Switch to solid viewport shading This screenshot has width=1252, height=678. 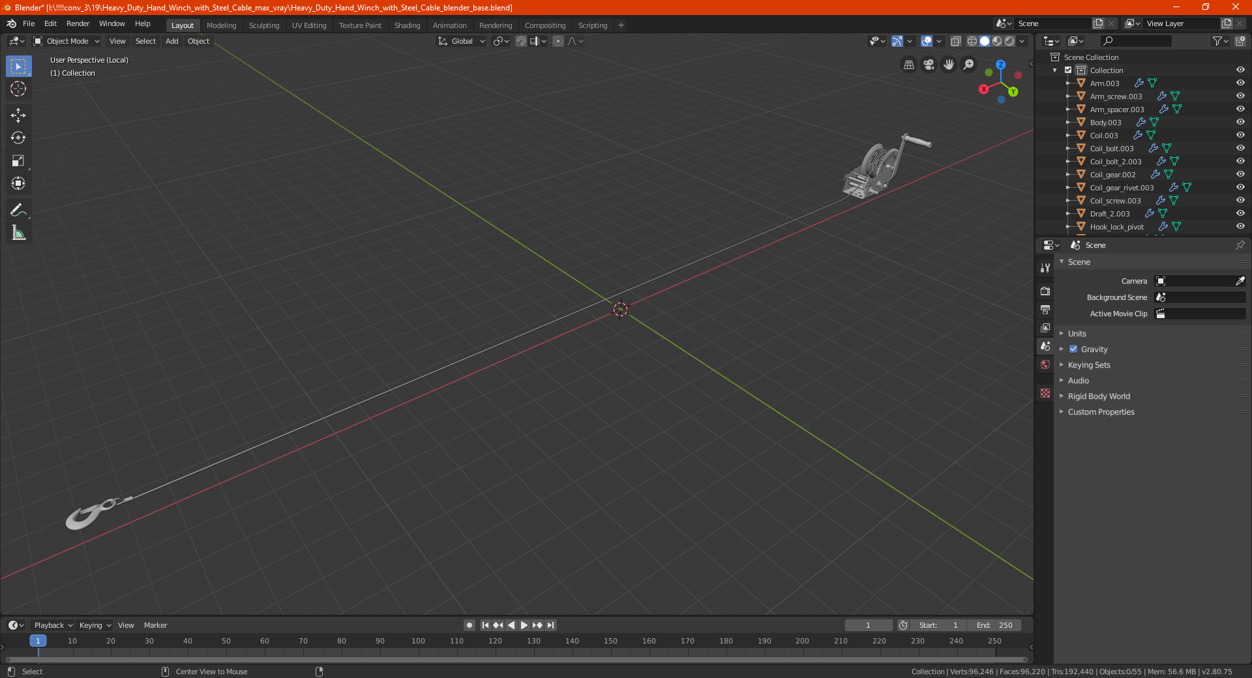(985, 41)
